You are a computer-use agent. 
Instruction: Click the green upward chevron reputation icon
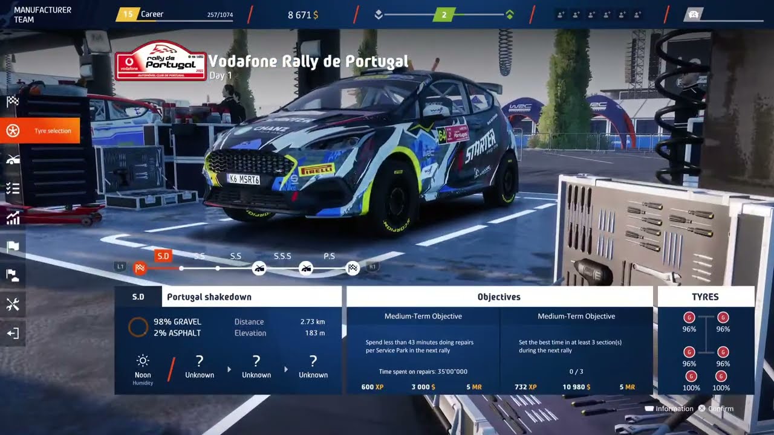[510, 14]
